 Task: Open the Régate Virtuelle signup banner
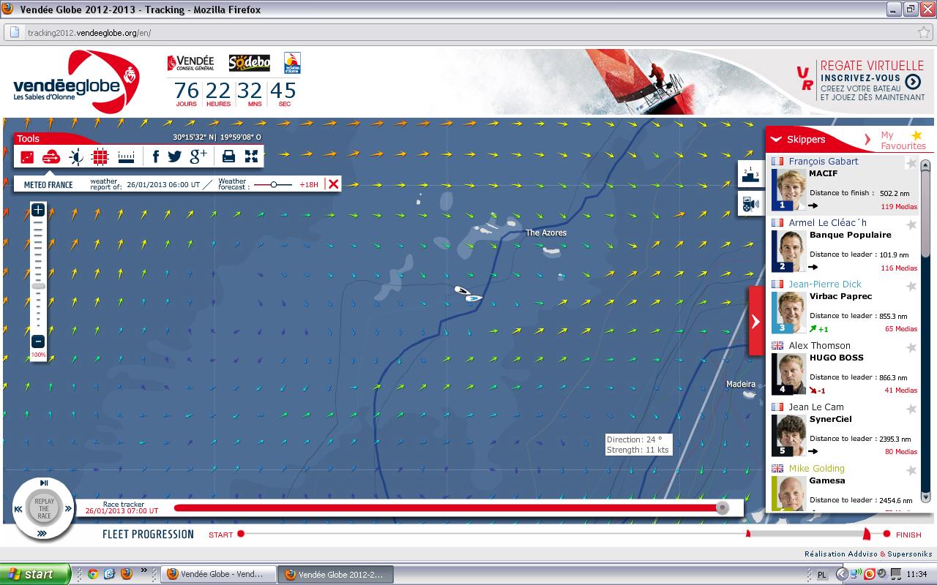pyautogui.click(x=862, y=80)
